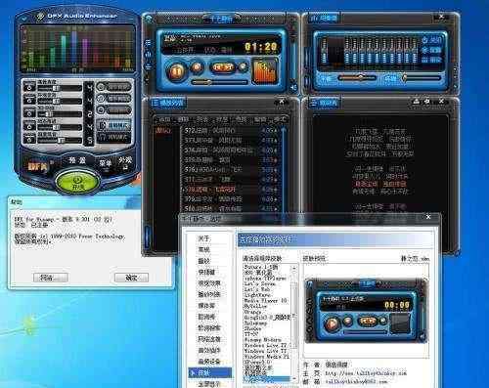The image size is (489, 388).
Task: Open DFX 预置 presets menu
Action: pyautogui.click(x=77, y=160)
